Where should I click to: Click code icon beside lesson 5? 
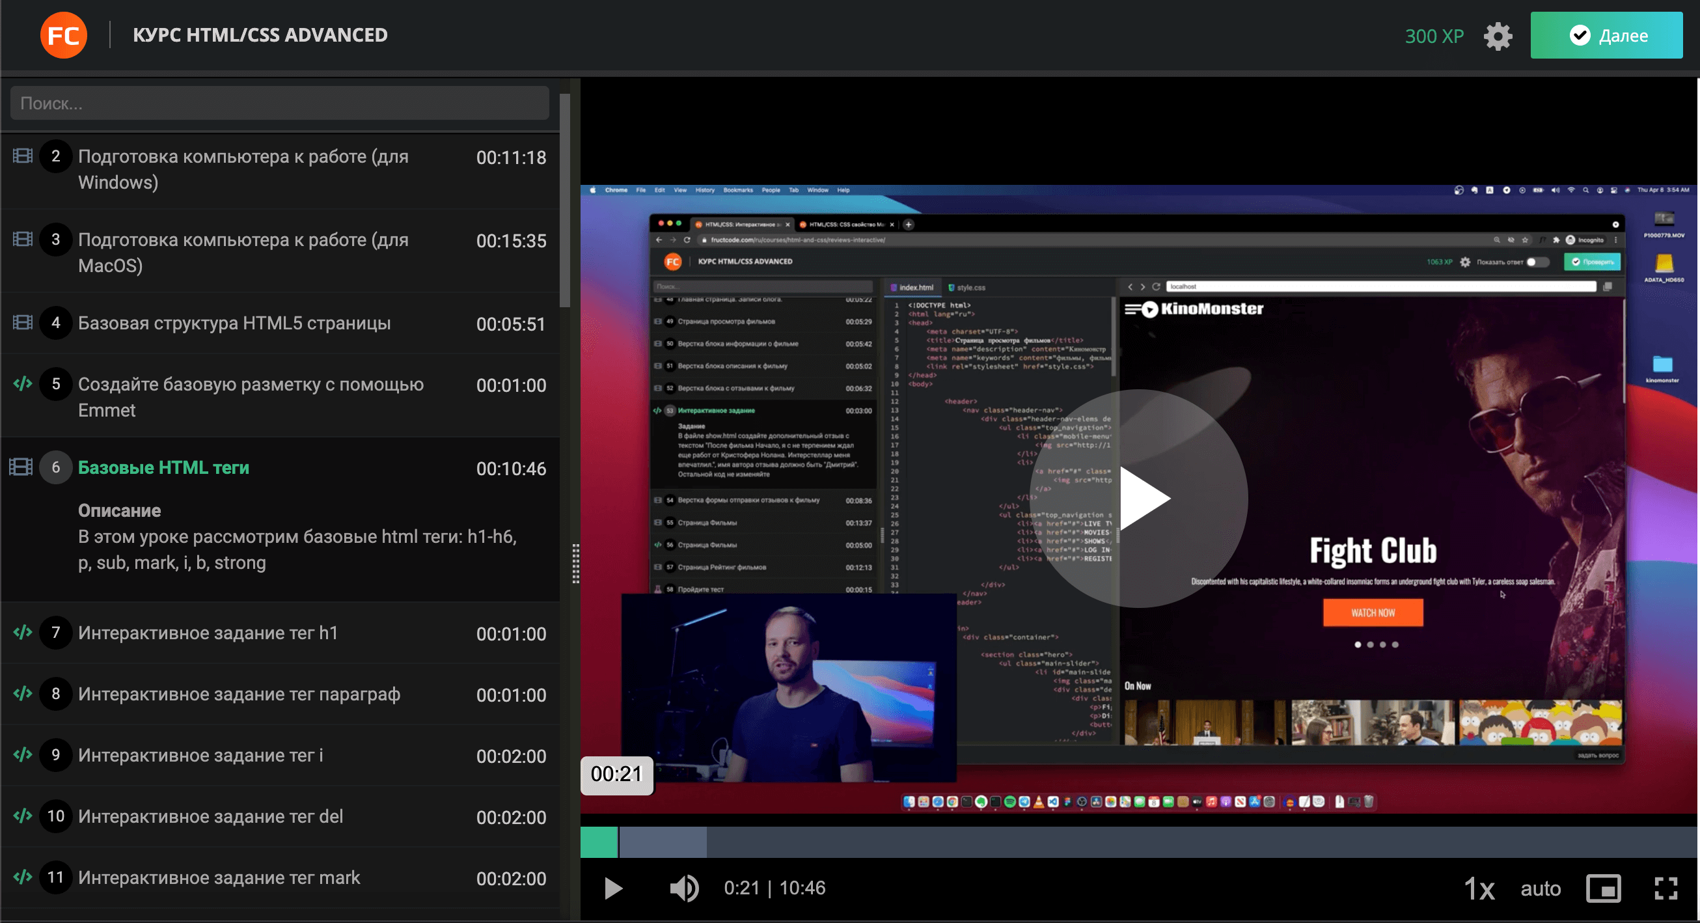click(22, 383)
